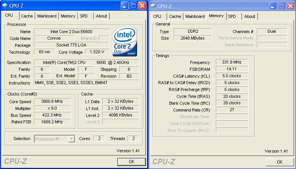
Task: Click the Bank Cycle Time value 28 clocks
Action: pyautogui.click(x=232, y=103)
